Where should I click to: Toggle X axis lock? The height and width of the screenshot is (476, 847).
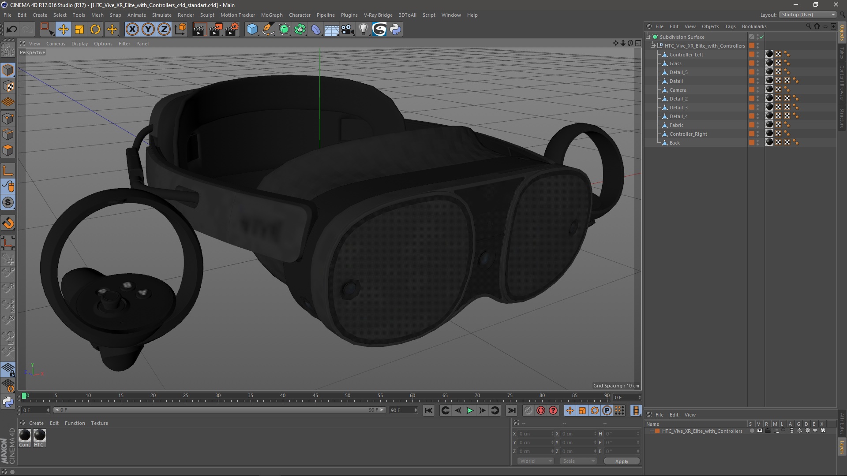(x=132, y=30)
